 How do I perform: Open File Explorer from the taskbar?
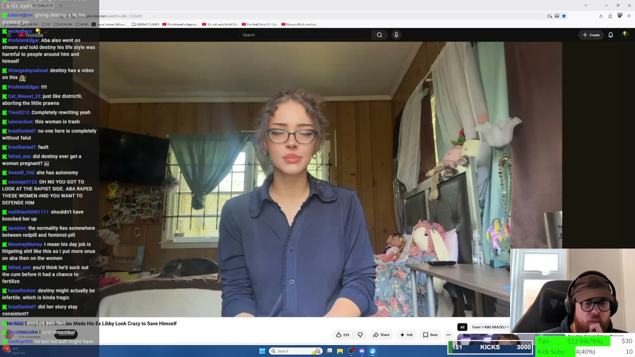tap(340, 351)
